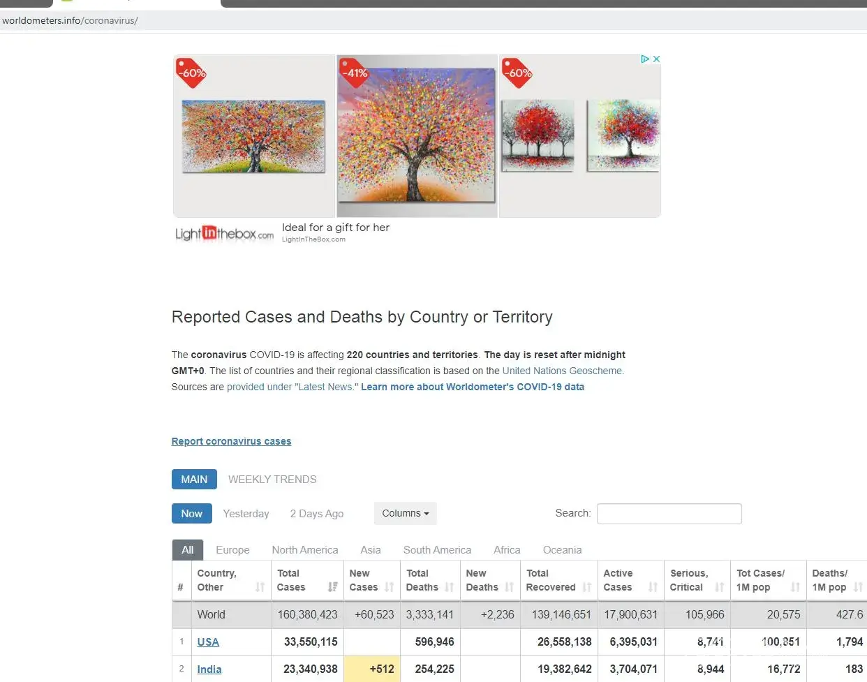
Task: Show data from 2 Days Ago
Action: (317, 514)
